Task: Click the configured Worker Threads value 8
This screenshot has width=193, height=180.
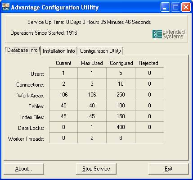Action: [x=121, y=138]
